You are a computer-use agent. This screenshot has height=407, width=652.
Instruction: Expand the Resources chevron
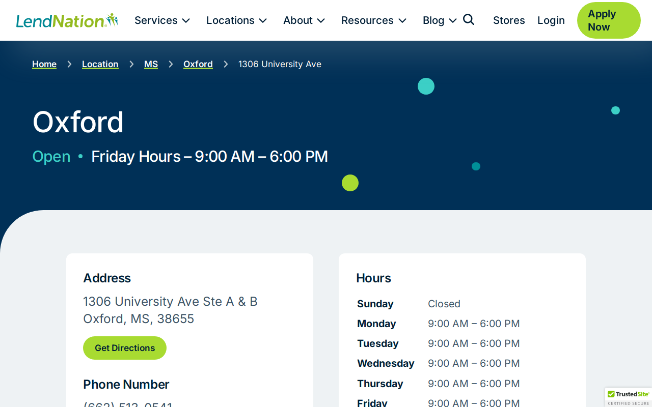402,21
